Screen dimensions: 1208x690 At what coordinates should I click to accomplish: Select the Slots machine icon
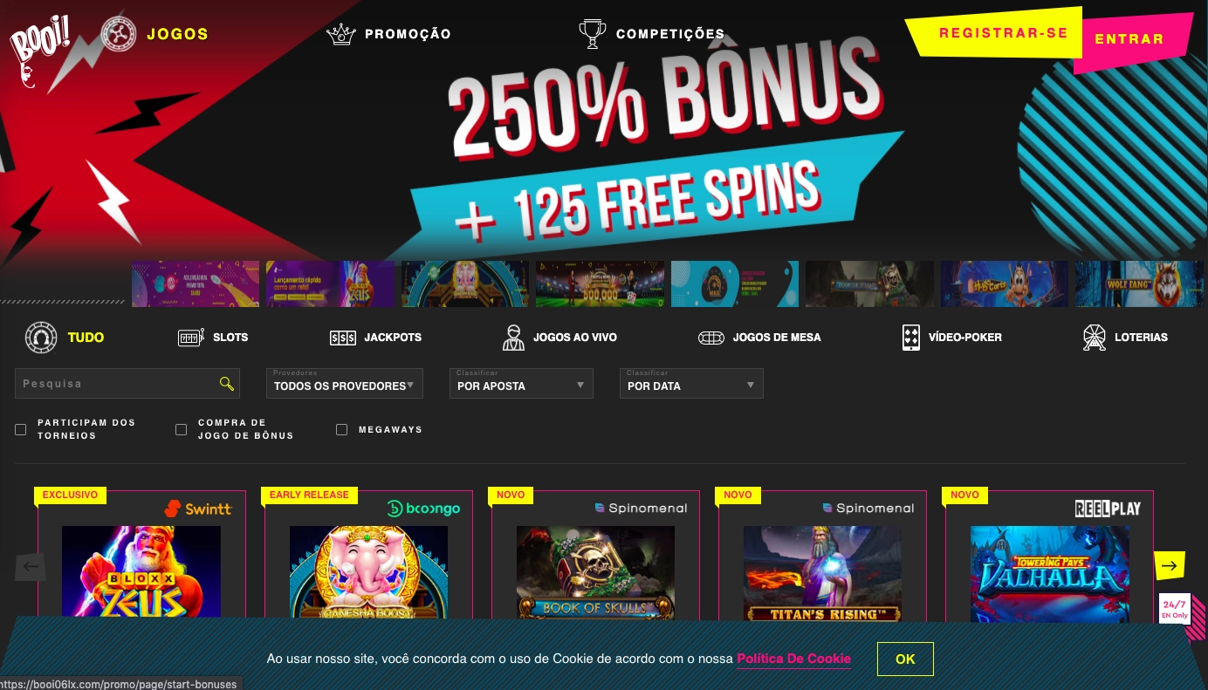tap(191, 338)
